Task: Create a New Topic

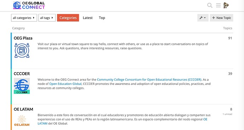Action: pos(221,18)
